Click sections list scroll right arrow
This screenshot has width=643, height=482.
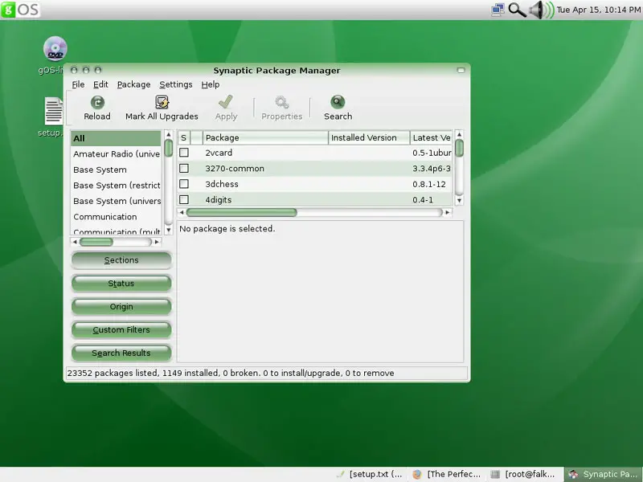click(157, 242)
